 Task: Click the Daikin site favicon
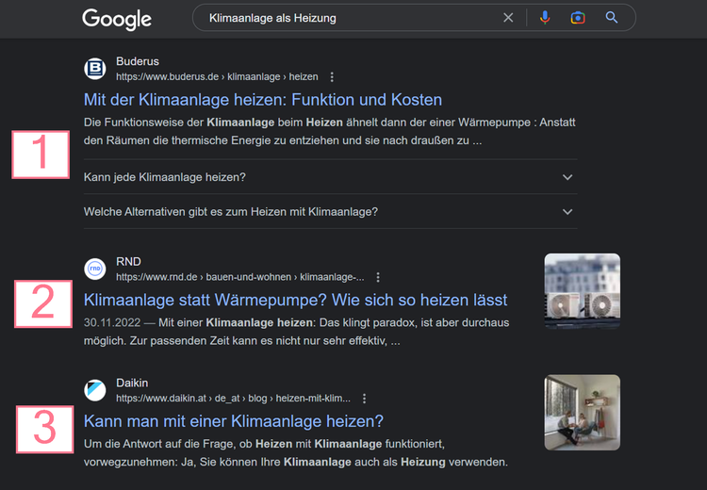pos(95,390)
